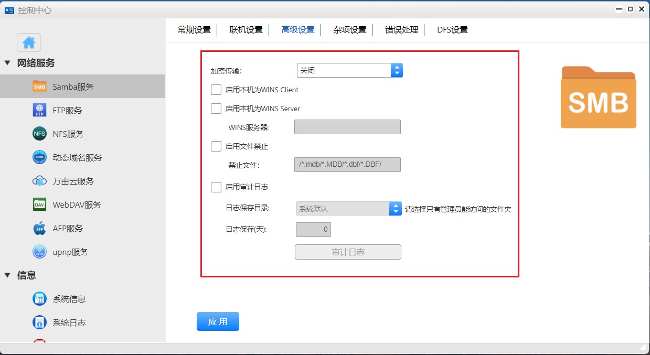Image resolution: width=650 pixels, height=355 pixels.
Task: Click the 应用 button
Action: (218, 322)
